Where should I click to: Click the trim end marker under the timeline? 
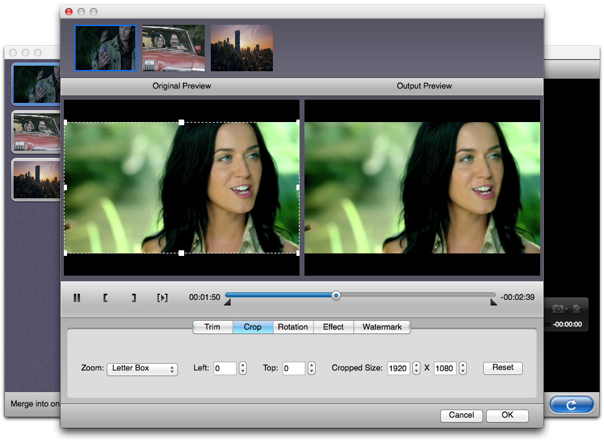pos(494,302)
